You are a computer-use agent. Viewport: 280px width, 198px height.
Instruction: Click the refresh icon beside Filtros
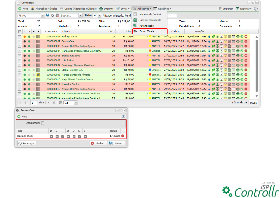(x=52, y=16)
